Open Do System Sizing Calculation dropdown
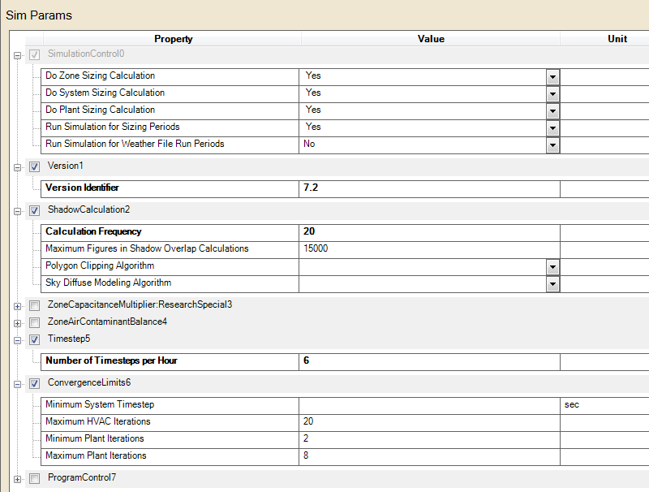Screen dimensions: 649x492 pyautogui.click(x=552, y=94)
